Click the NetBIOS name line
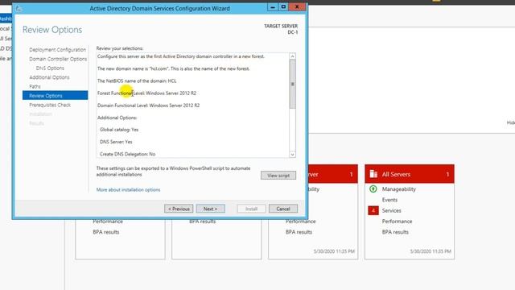Viewport: 515px width, 290px height. coord(137,81)
